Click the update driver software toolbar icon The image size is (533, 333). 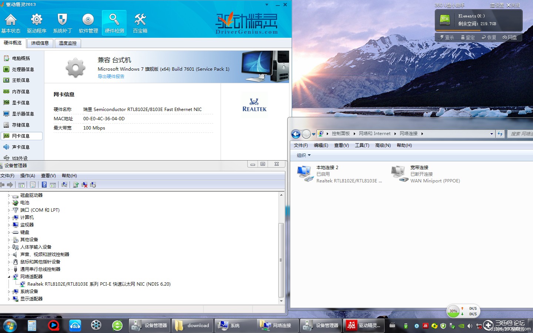point(76,185)
